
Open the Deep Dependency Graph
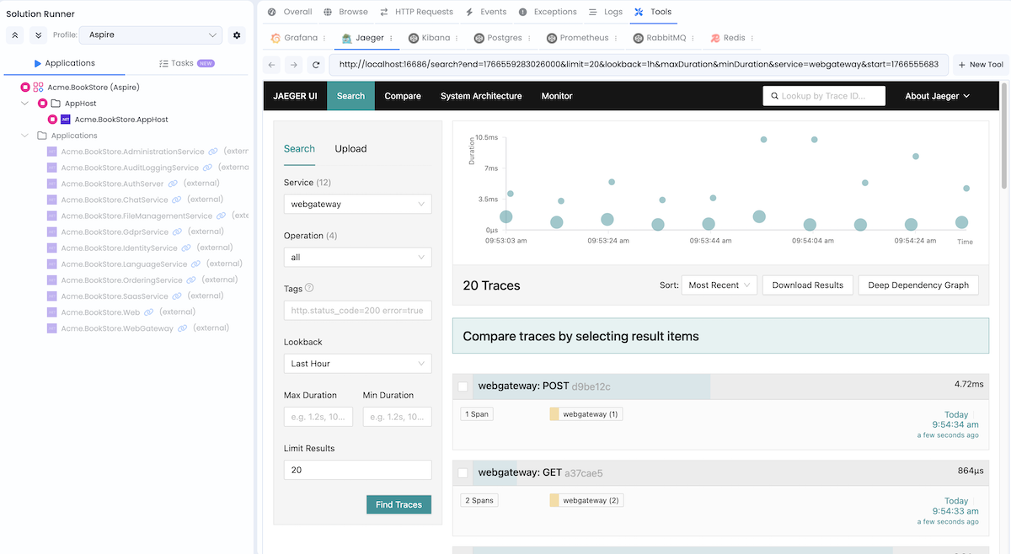[918, 285]
